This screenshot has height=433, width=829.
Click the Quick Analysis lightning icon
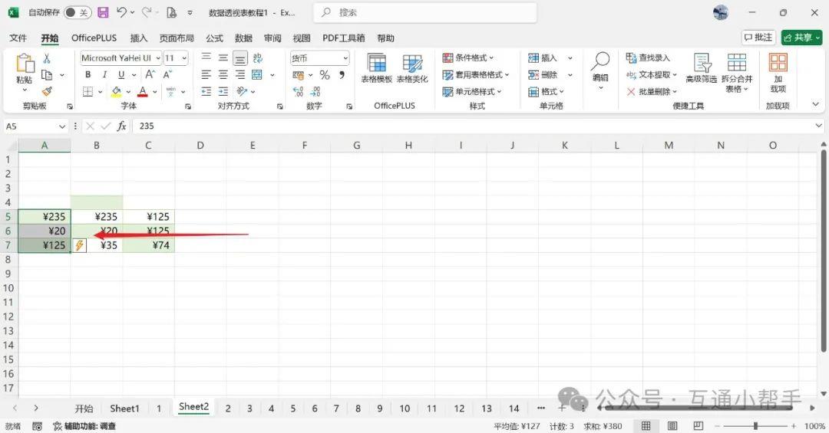click(79, 245)
